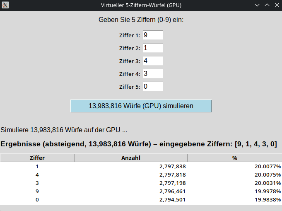Image resolution: width=282 pixels, height=211 pixels.
Task: Pick the result row for digit 9
Action: pos(141,192)
